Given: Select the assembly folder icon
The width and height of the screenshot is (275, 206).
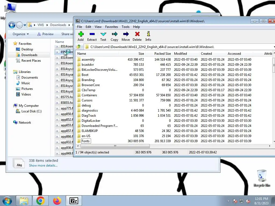Looking at the screenshot, I should tap(79, 59).
